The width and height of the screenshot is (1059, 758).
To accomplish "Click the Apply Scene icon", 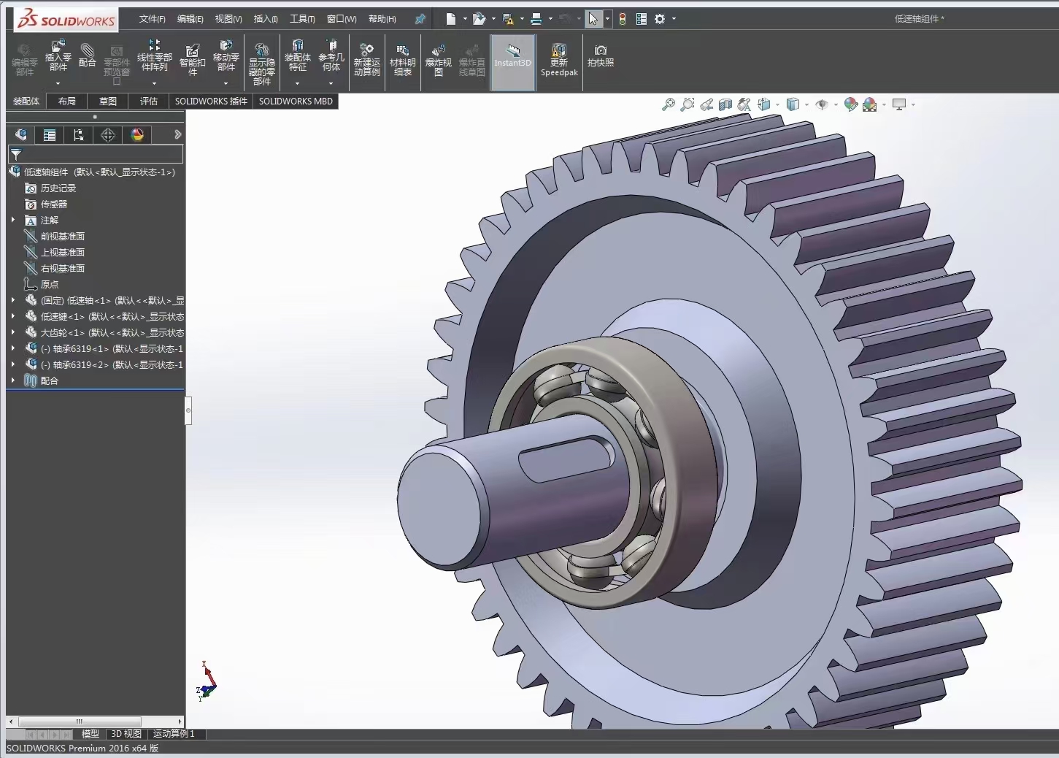I will [869, 104].
